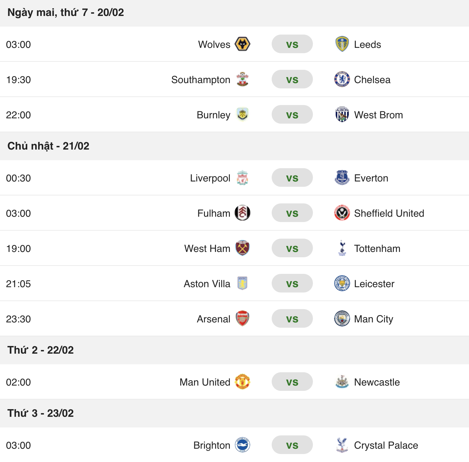The image size is (469, 462).
Task: Click the Thứ 2 - 22/02 header
Action: tap(41, 350)
